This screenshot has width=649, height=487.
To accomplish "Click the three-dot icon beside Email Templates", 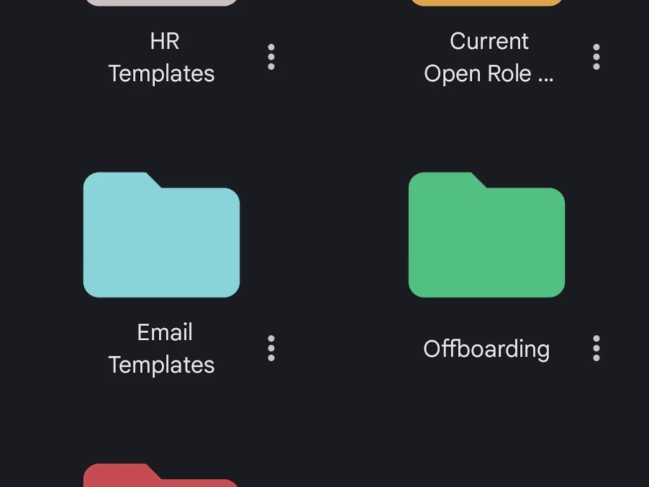I will 271,348.
